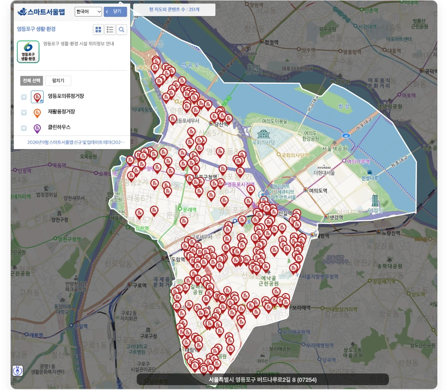448x390 pixels.
Task: Click the address bar 버드나루로2길 8
Action: [x=262, y=380]
